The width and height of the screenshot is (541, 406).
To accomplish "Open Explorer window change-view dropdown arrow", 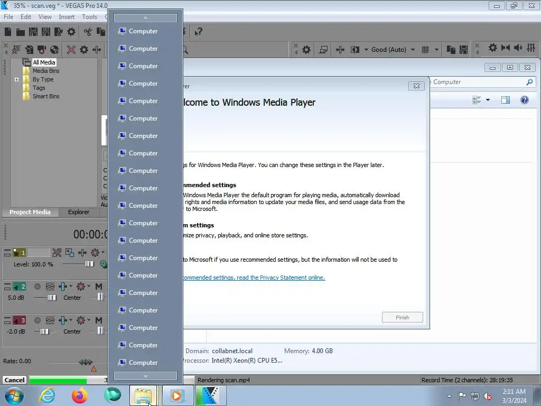I will (x=488, y=100).
